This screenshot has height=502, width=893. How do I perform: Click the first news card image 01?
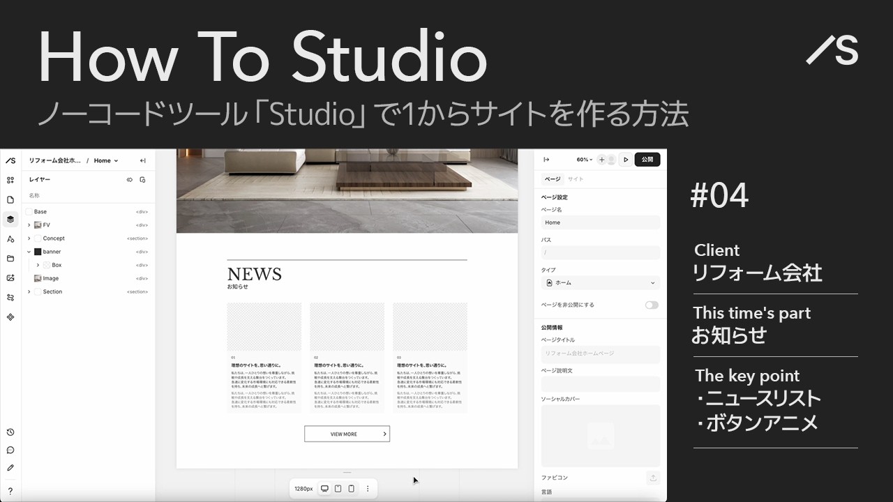pyautogui.click(x=264, y=327)
